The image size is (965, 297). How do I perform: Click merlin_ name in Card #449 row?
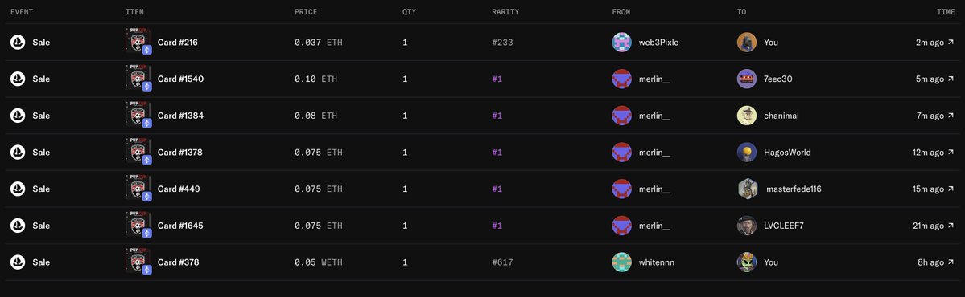[x=654, y=189]
